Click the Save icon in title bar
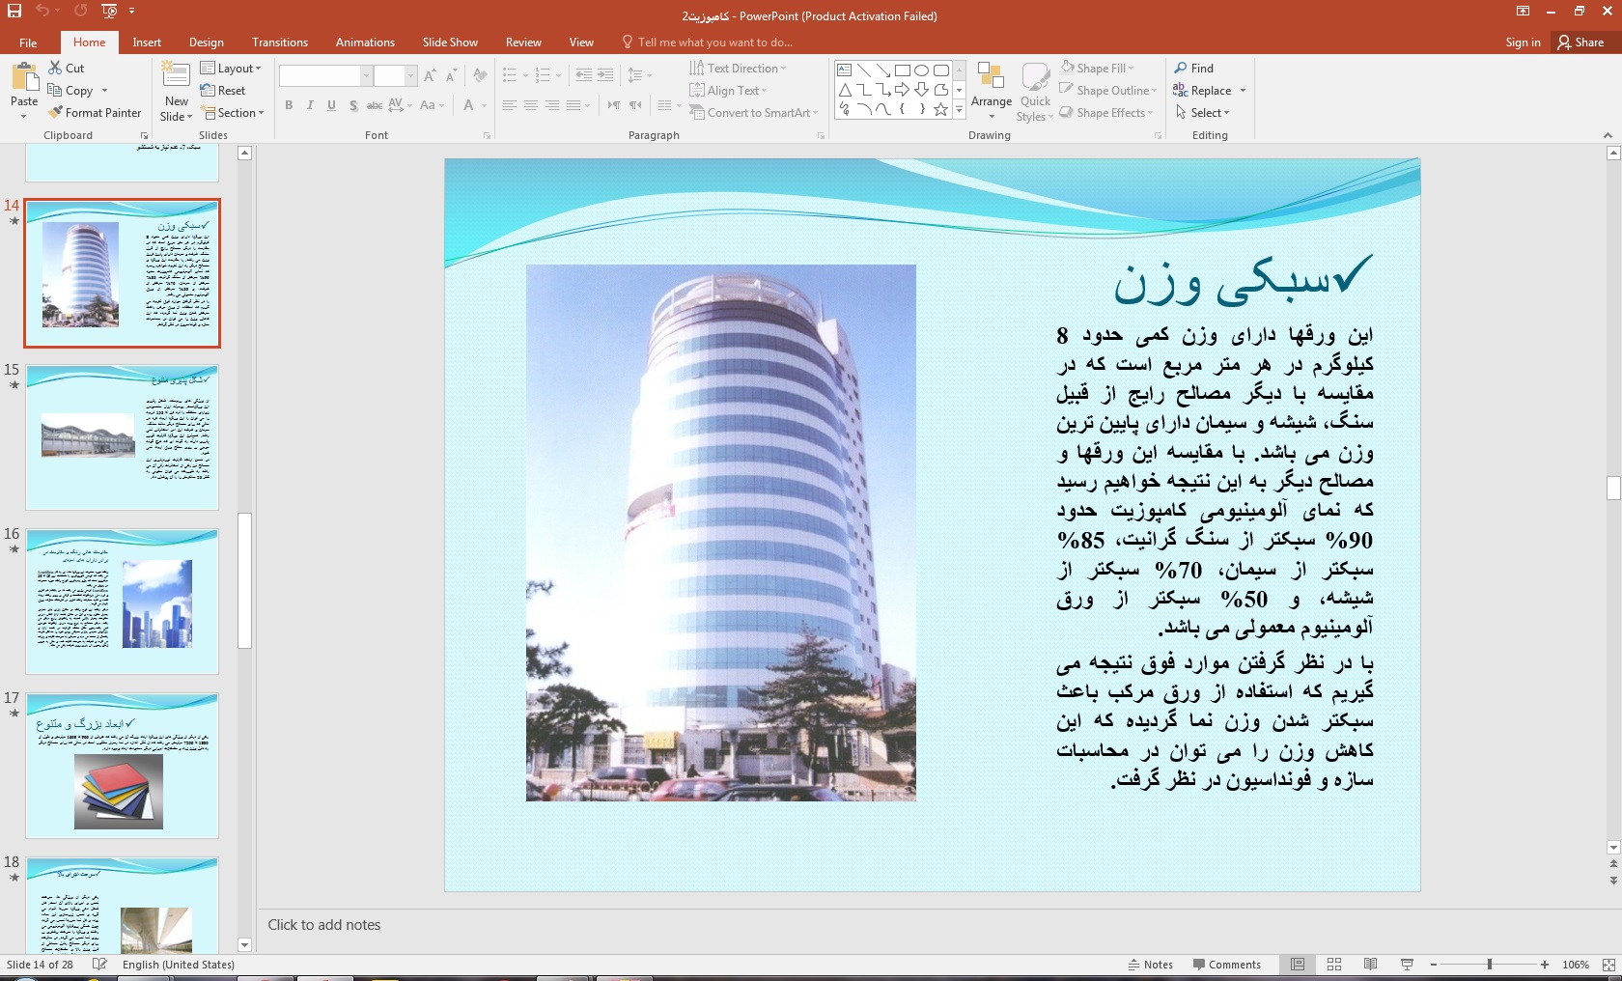The height and width of the screenshot is (981, 1622). click(14, 12)
